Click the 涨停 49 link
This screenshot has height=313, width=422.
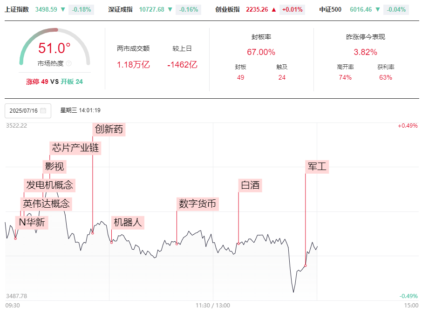tap(37, 82)
